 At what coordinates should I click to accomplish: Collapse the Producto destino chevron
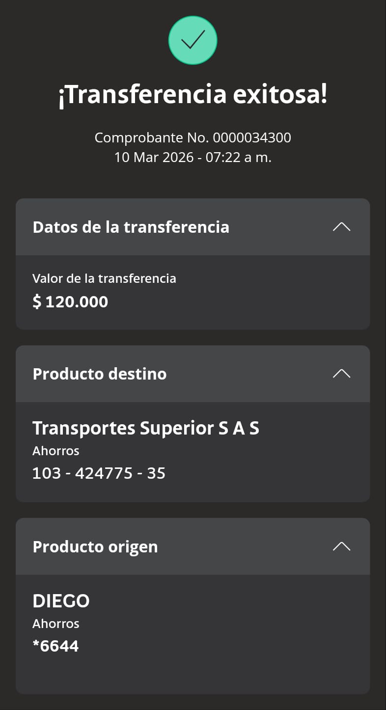click(341, 374)
